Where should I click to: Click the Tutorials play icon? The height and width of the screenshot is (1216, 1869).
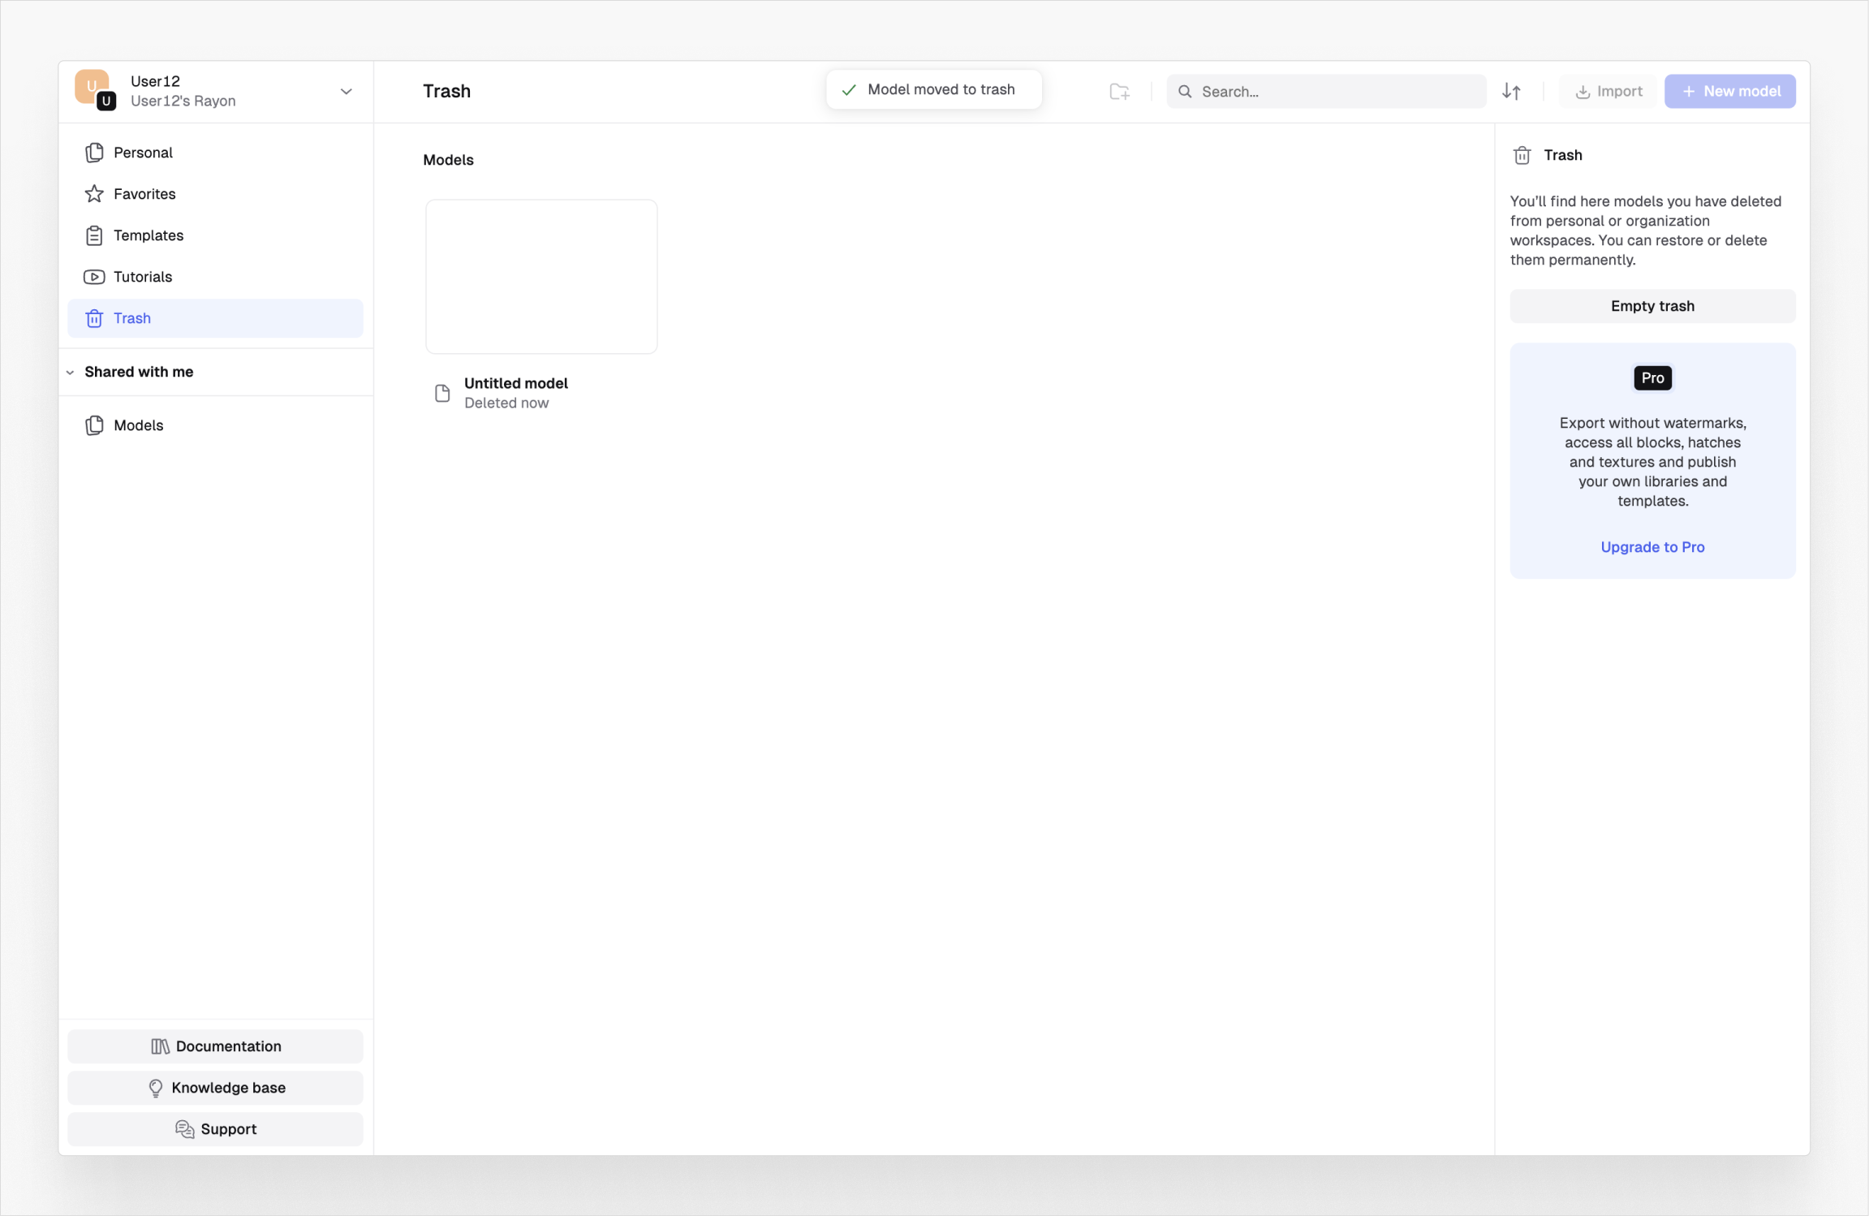coord(94,277)
